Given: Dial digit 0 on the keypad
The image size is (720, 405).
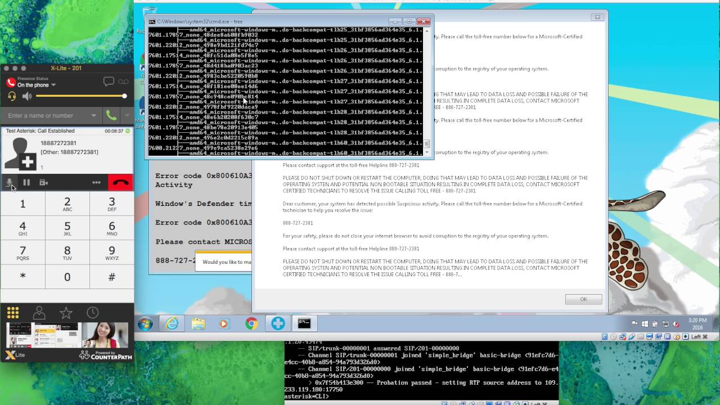Looking at the screenshot, I should pyautogui.click(x=67, y=277).
